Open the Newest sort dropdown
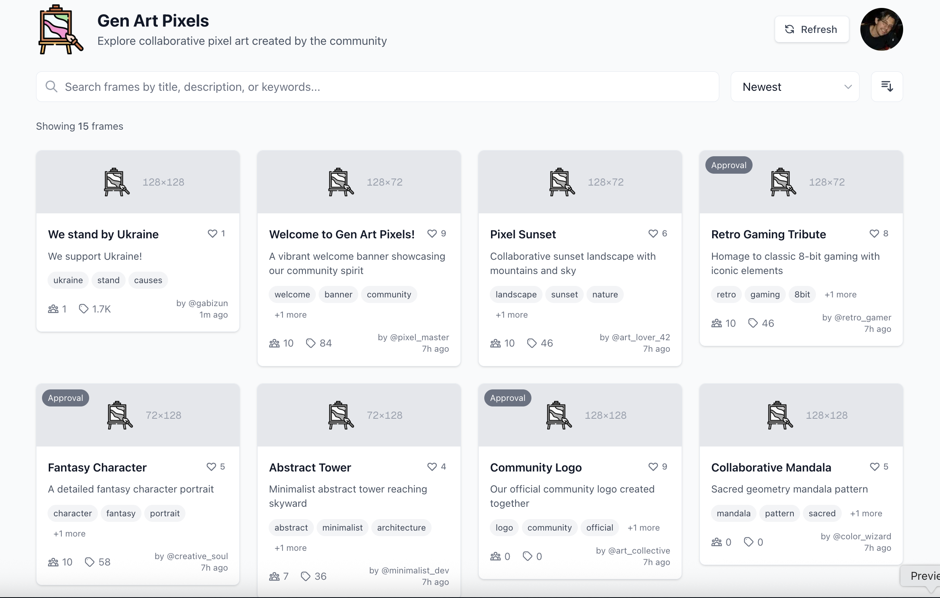Viewport: 940px width, 598px height. 795,86
